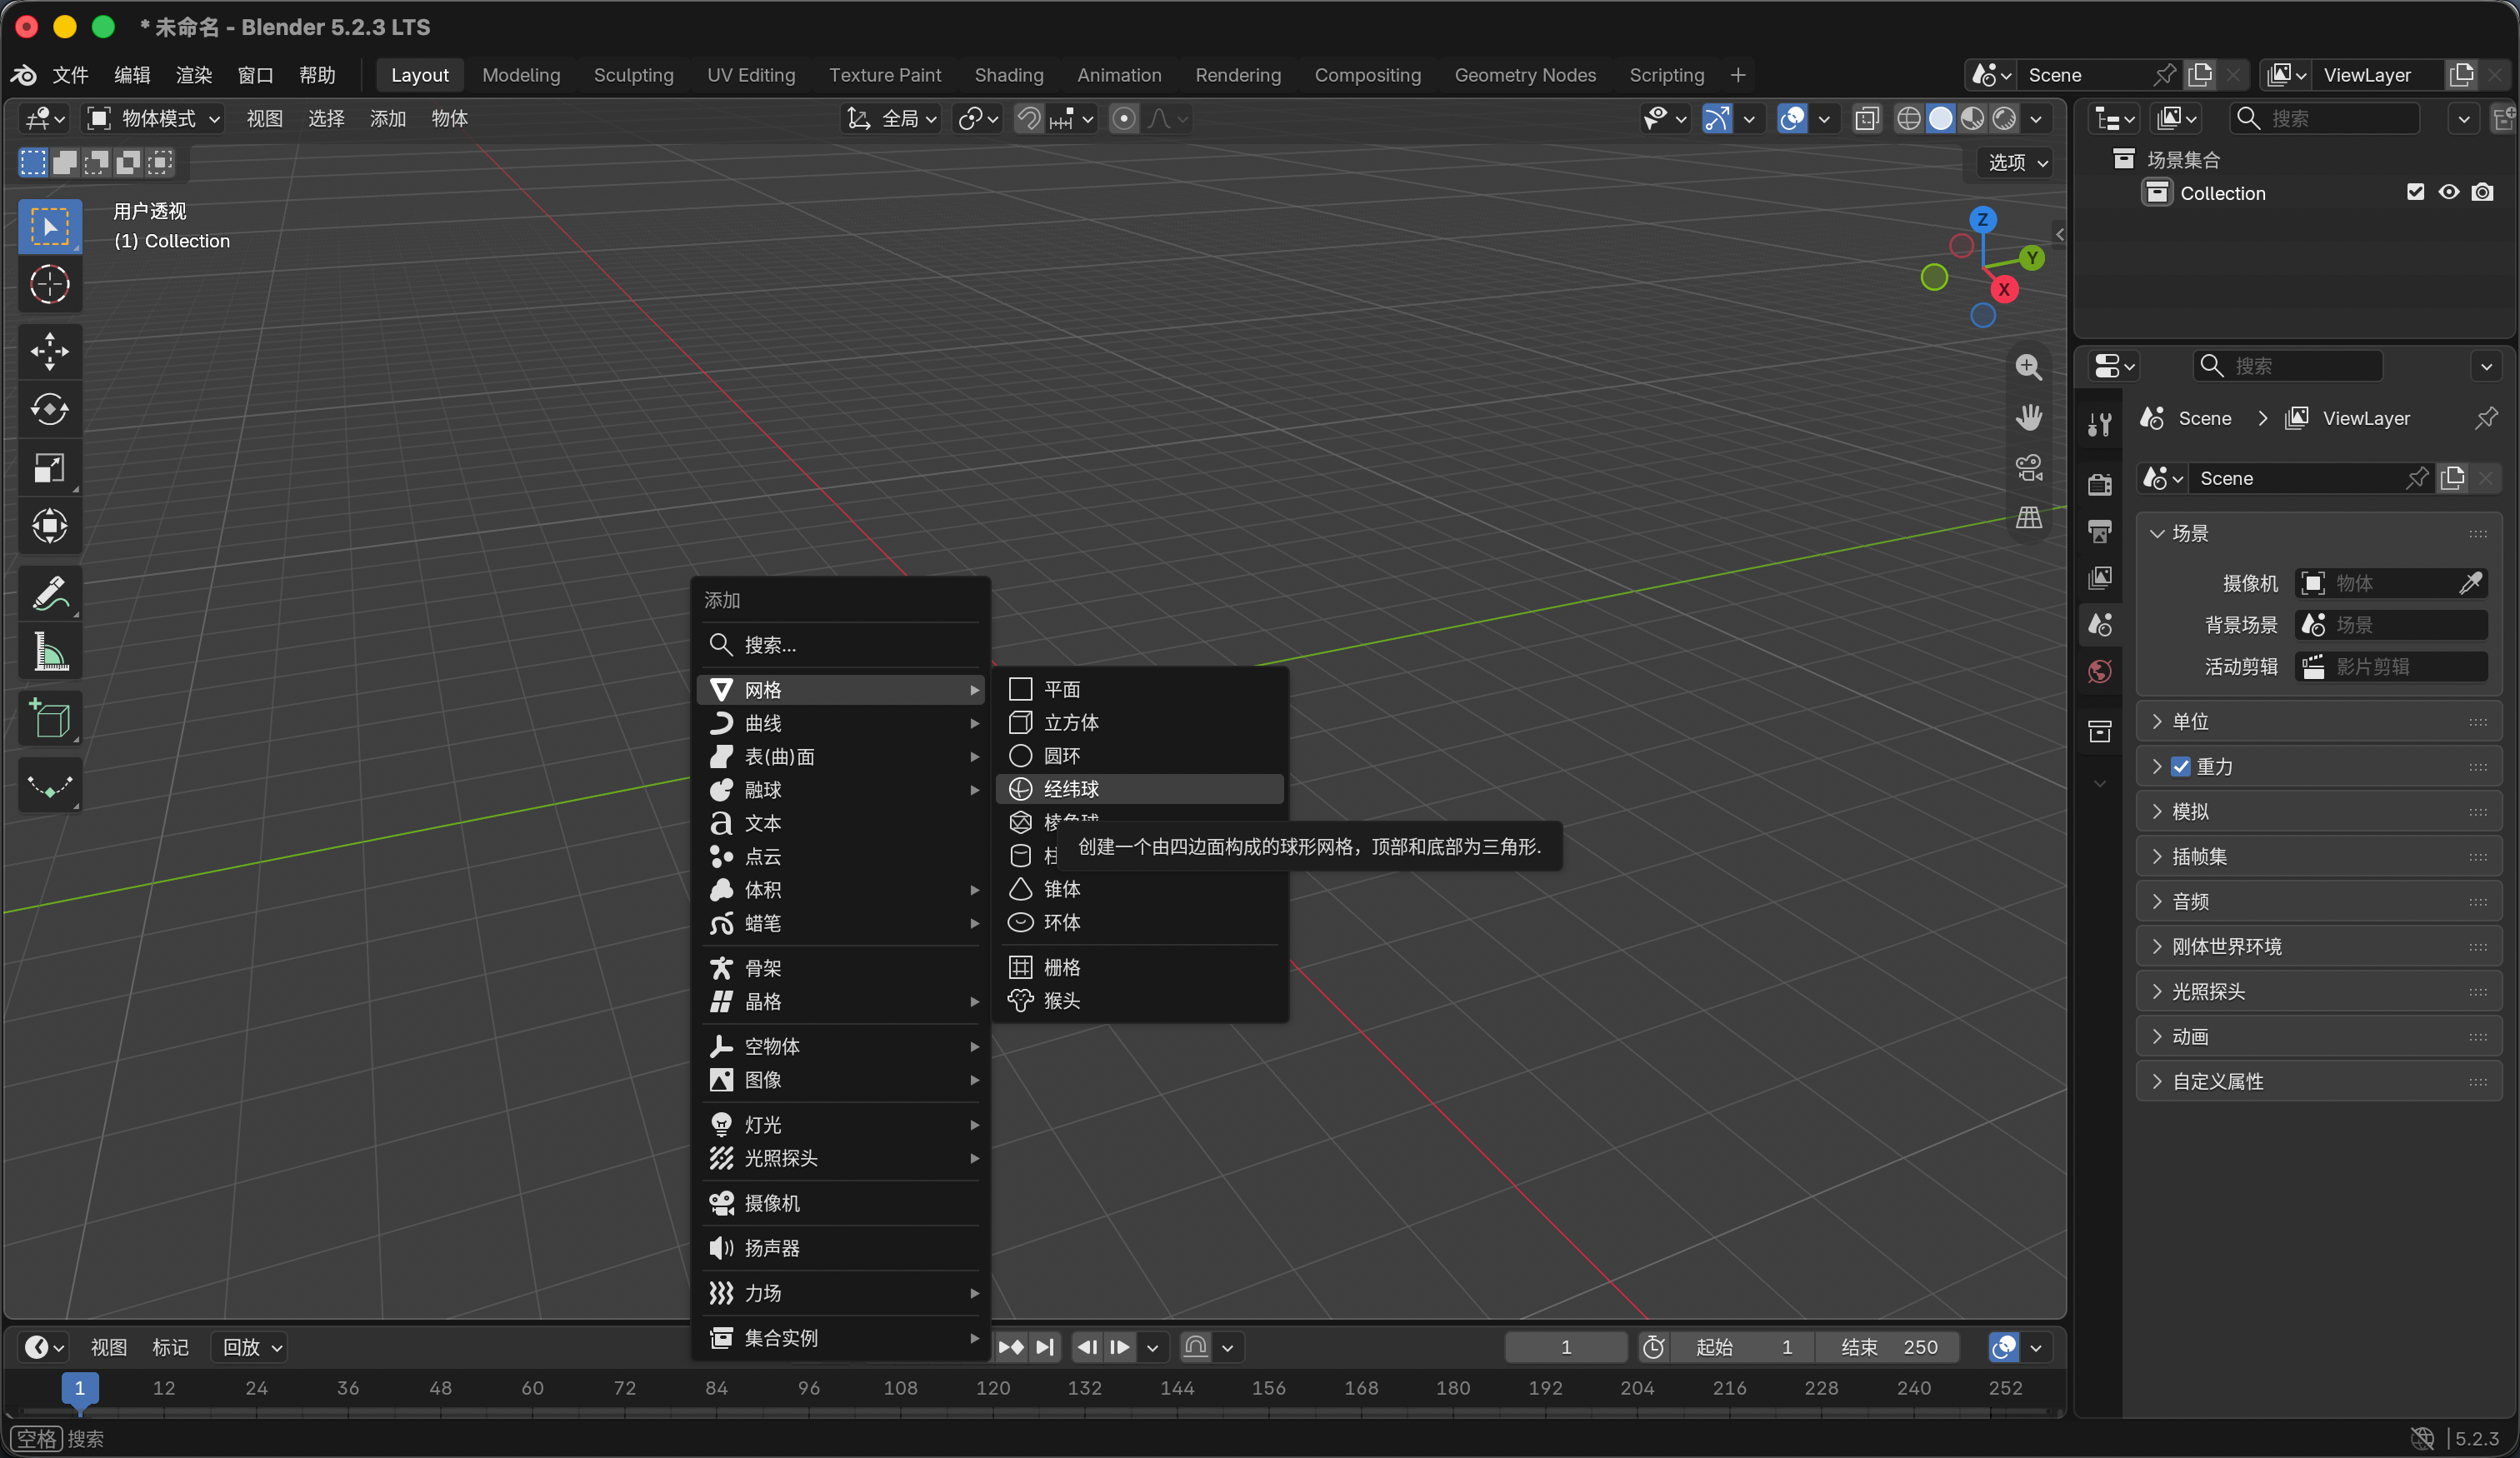Open the World properties tab icon
Viewport: 2520px width, 1458px height.
point(2099,672)
